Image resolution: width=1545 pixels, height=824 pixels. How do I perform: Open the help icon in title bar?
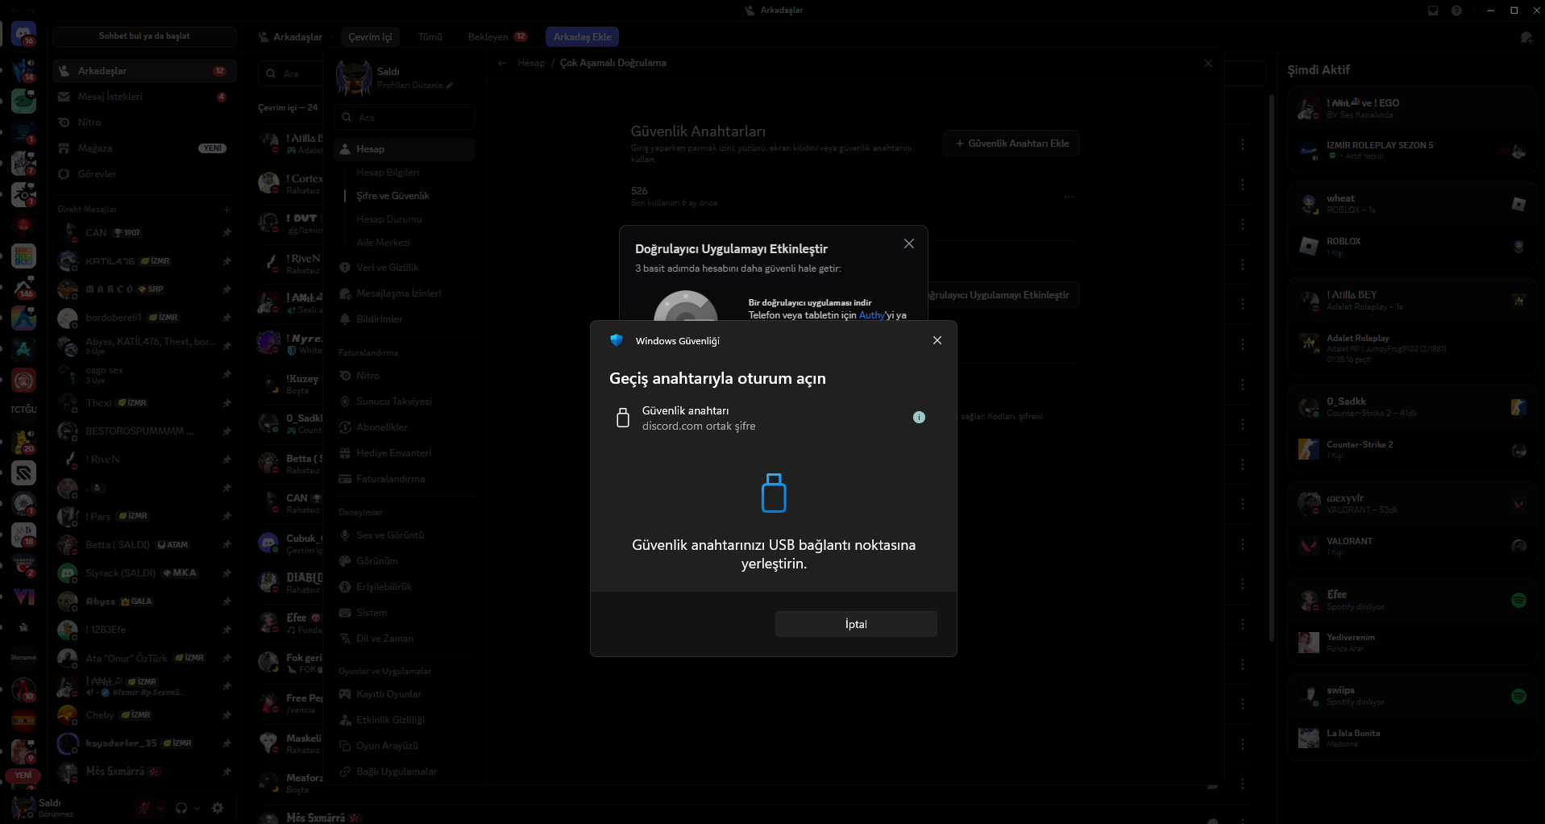[1456, 10]
